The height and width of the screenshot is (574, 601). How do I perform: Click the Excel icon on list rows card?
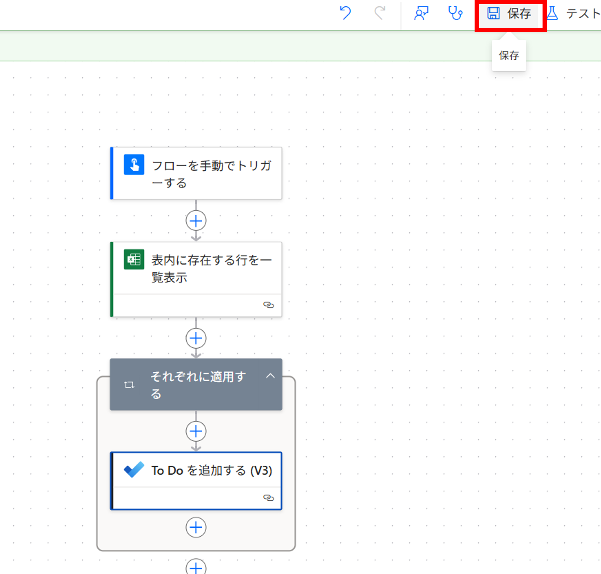pos(134,260)
